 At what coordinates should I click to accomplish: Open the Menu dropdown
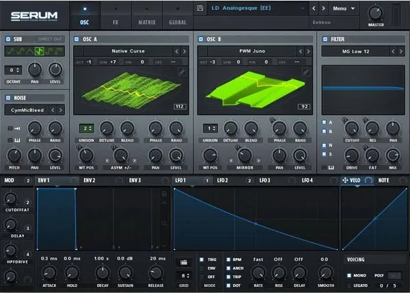343,8
